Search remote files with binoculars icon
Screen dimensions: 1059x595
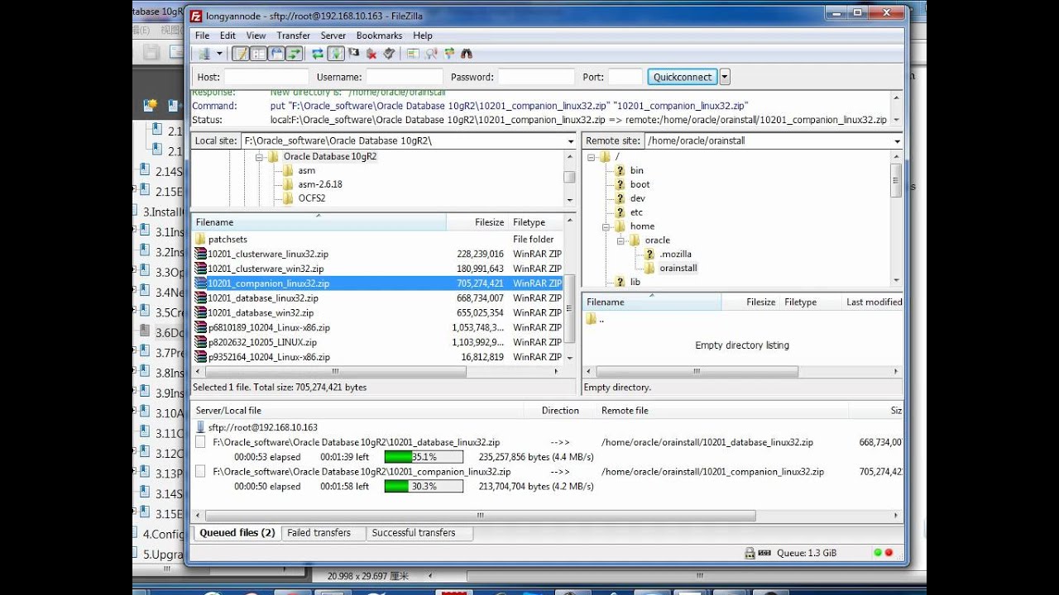(467, 54)
